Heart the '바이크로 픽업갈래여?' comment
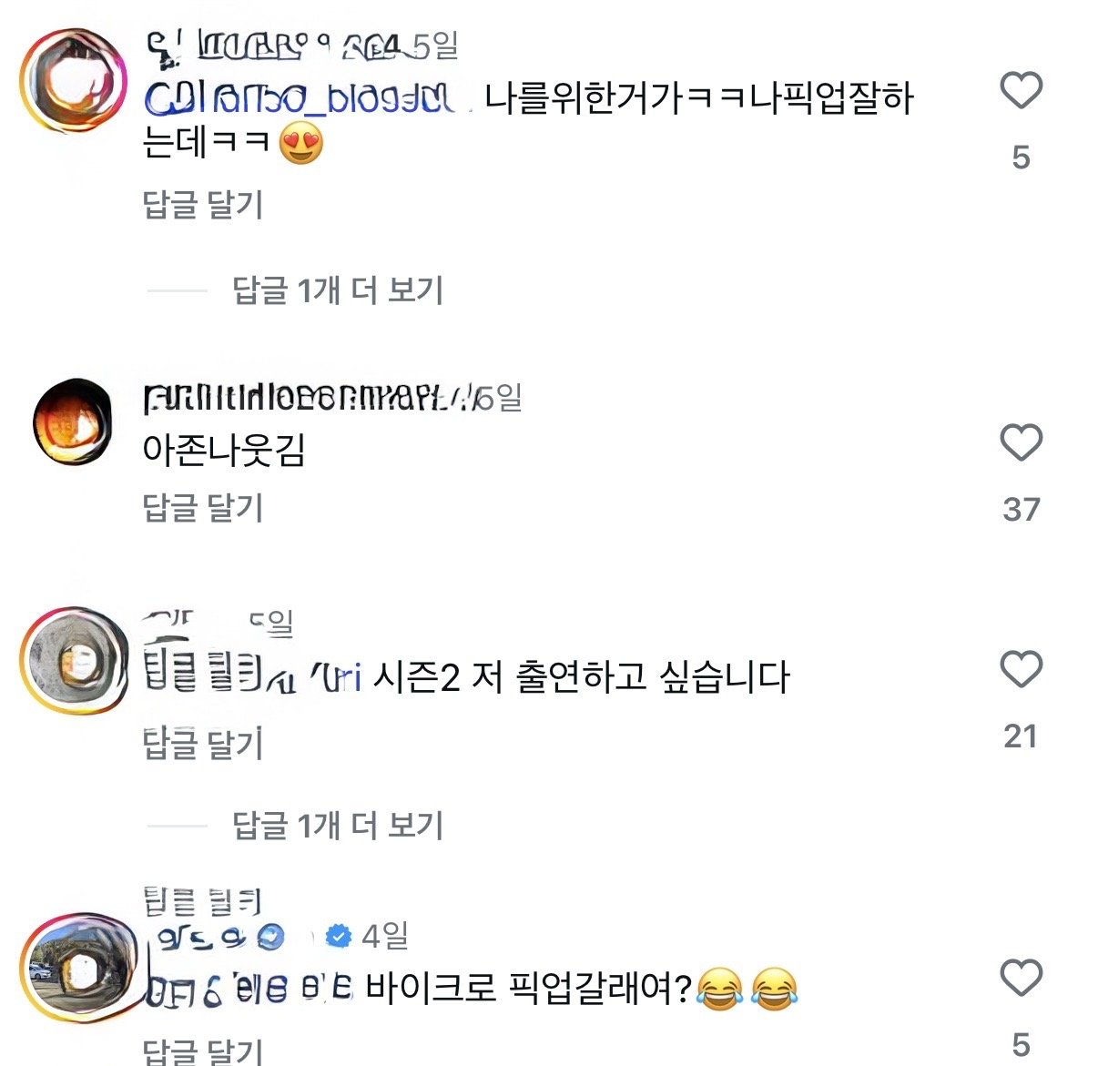 [x=1021, y=979]
